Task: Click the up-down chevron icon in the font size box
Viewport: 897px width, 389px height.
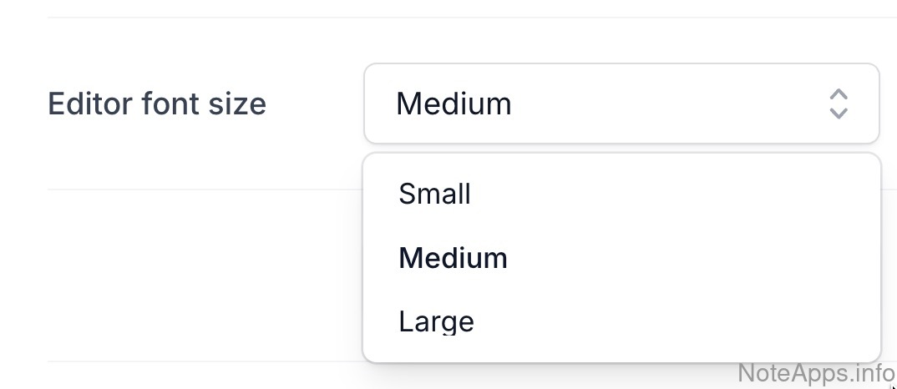Action: (839, 104)
